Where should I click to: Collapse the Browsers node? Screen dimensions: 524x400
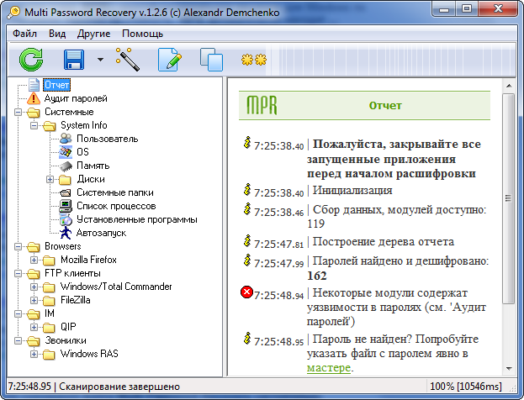[x=18, y=246]
